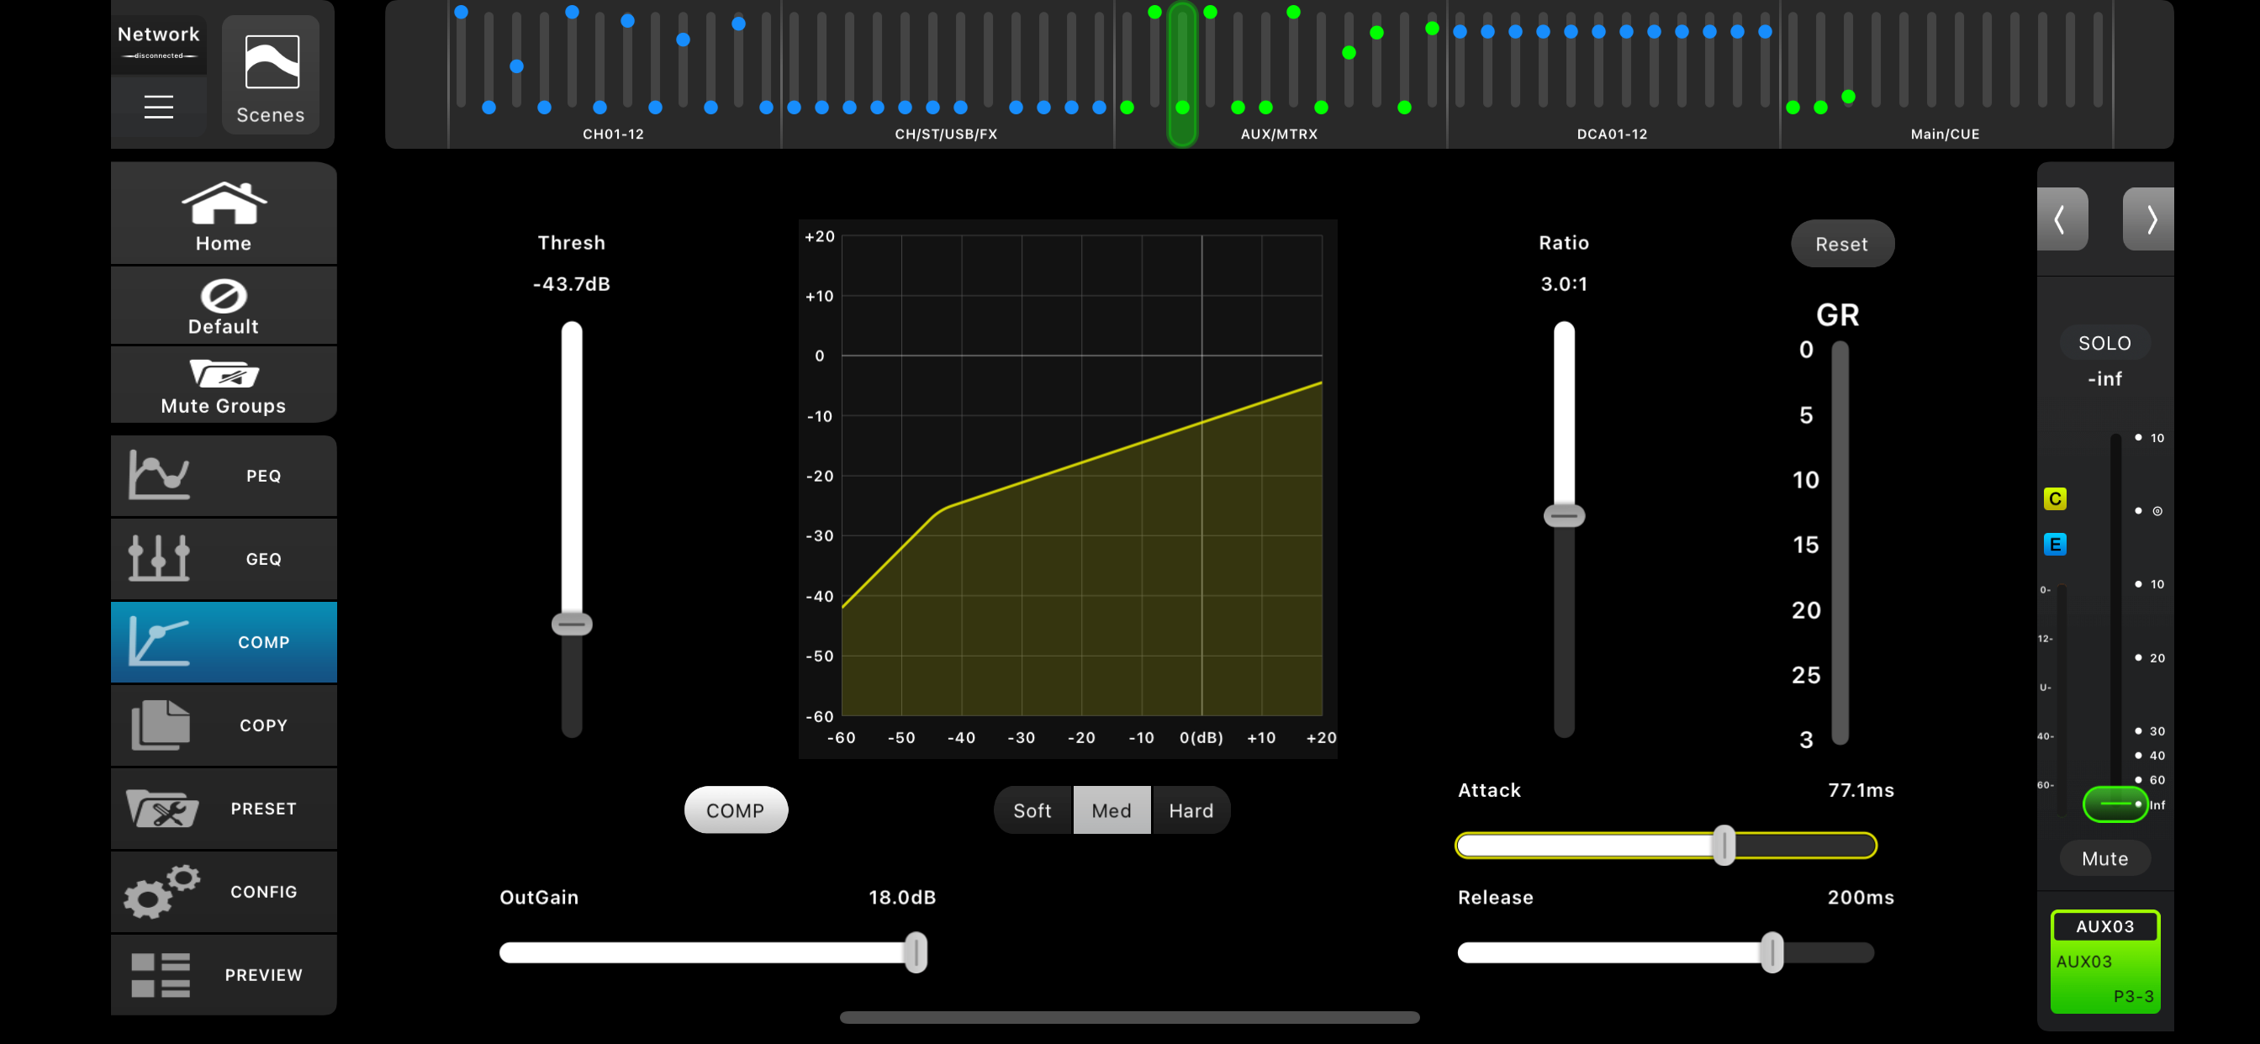Go to next channel with right arrow
This screenshot has width=2260, height=1044.
[x=2147, y=219]
